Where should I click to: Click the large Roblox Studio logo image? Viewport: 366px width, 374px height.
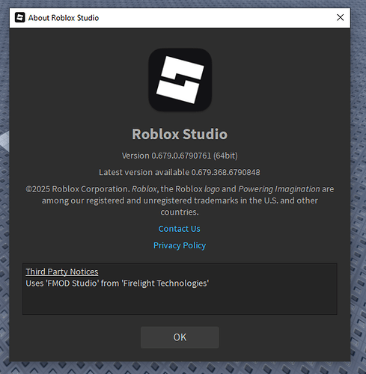(x=180, y=80)
